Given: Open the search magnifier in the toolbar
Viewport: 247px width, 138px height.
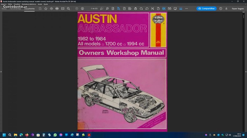Looking at the screenshot, I should pyautogui.click(x=69, y=9).
